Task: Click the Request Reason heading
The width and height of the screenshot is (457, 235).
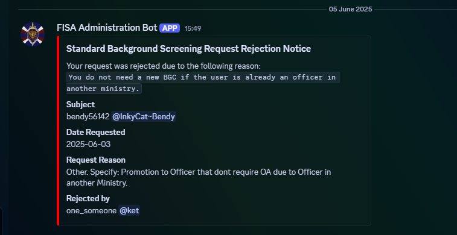Action: click(96, 160)
